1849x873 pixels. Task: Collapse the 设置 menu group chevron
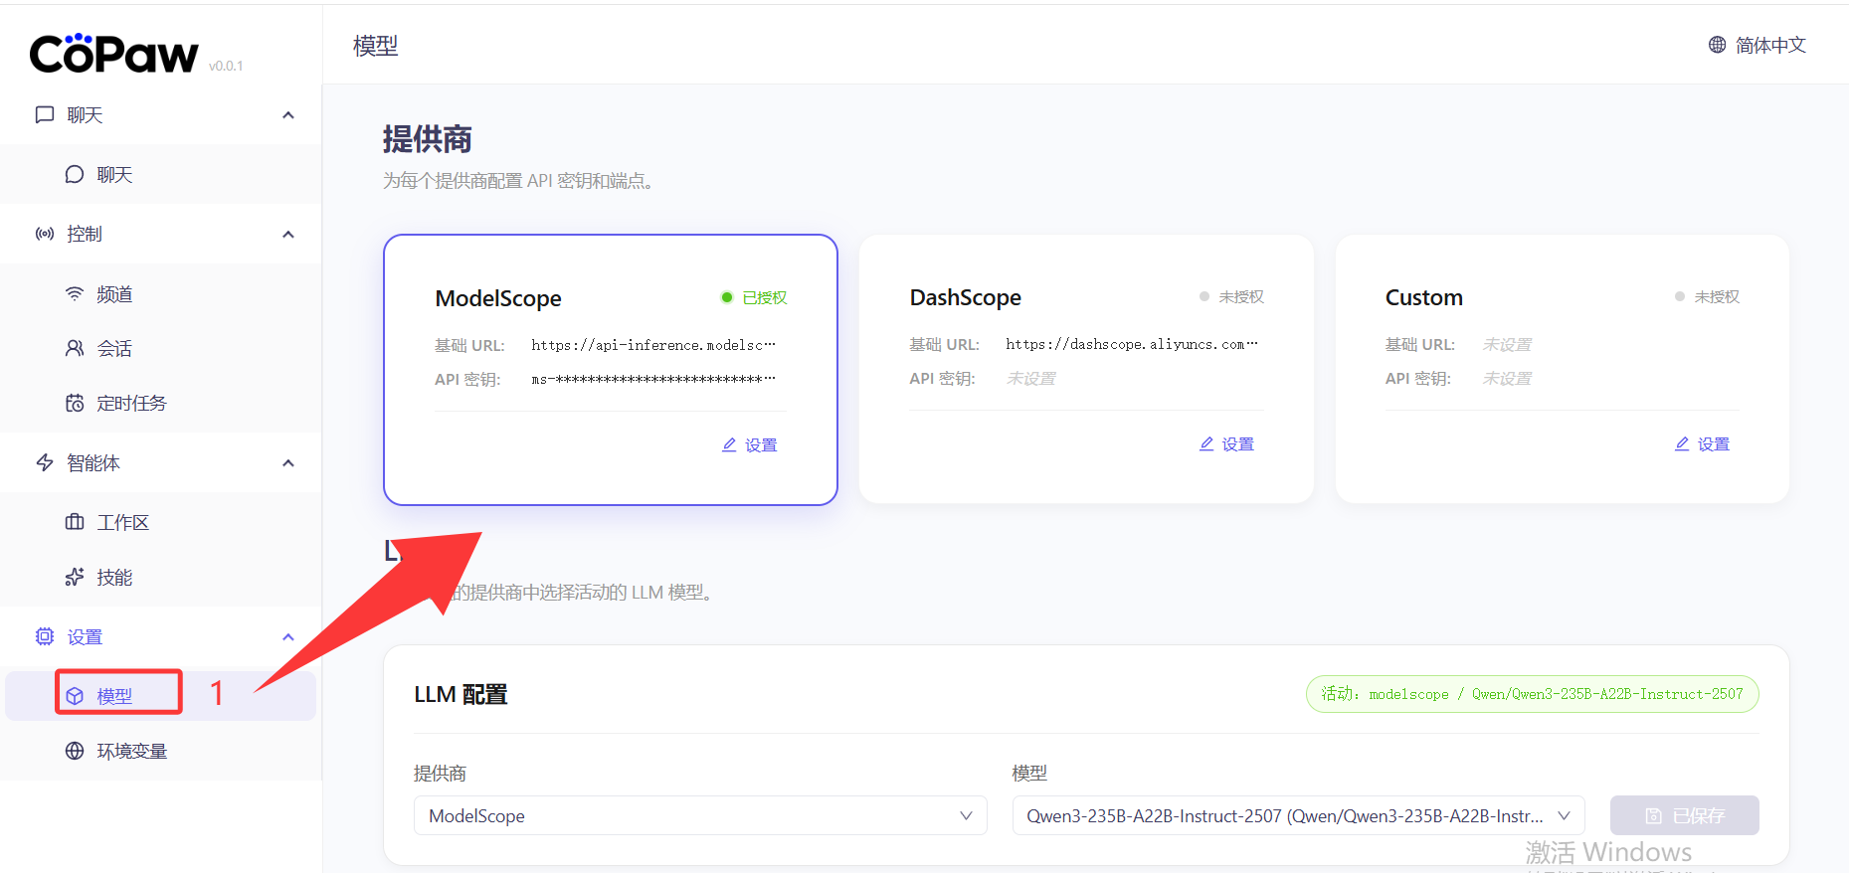[x=288, y=637]
